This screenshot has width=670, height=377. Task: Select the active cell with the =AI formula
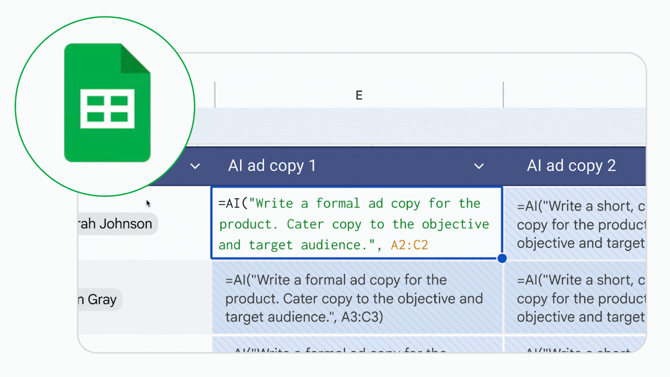[356, 223]
